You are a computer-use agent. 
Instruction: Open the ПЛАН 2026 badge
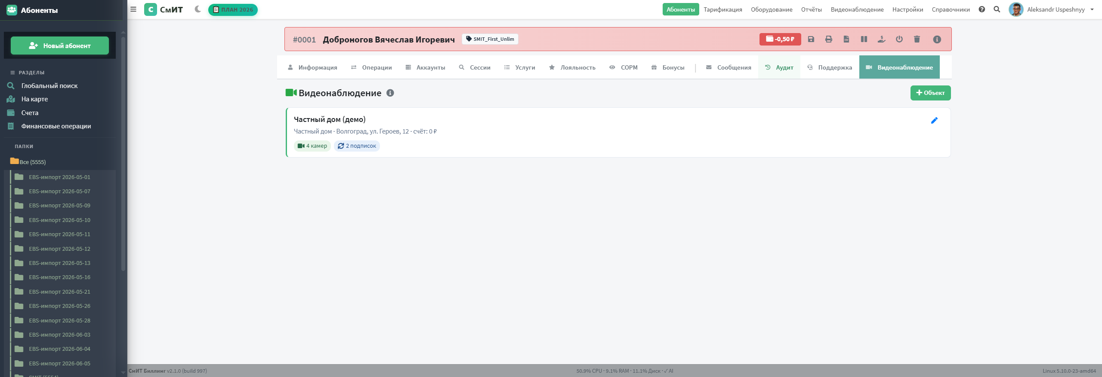(x=233, y=9)
